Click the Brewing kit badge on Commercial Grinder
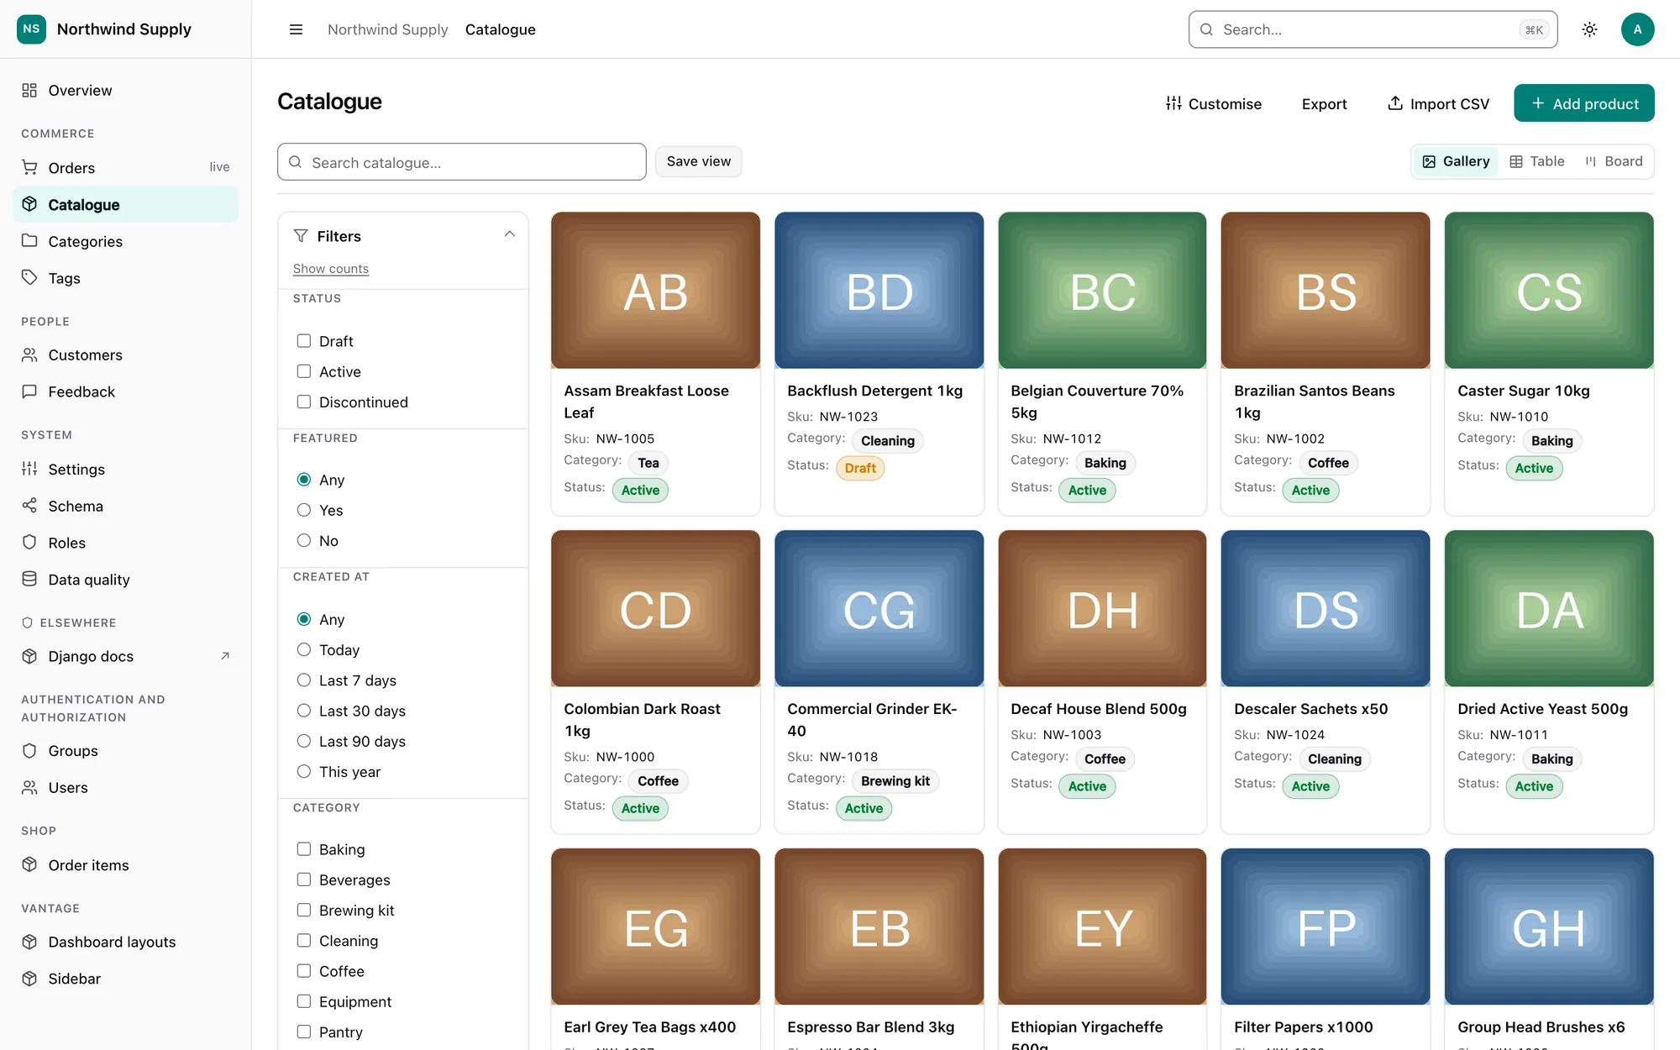 895,781
